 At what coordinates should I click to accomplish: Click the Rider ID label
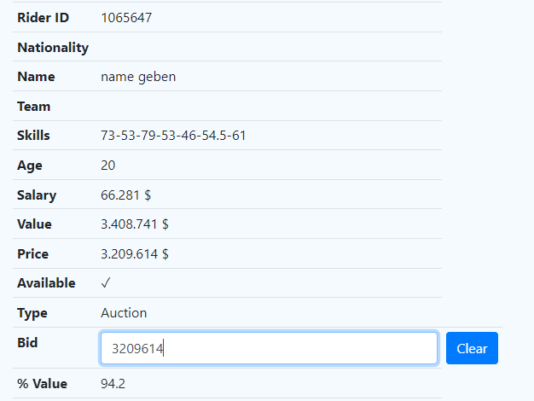[x=44, y=17]
